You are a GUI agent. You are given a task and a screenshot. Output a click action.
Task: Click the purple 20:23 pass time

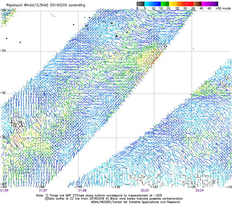(145, 191)
